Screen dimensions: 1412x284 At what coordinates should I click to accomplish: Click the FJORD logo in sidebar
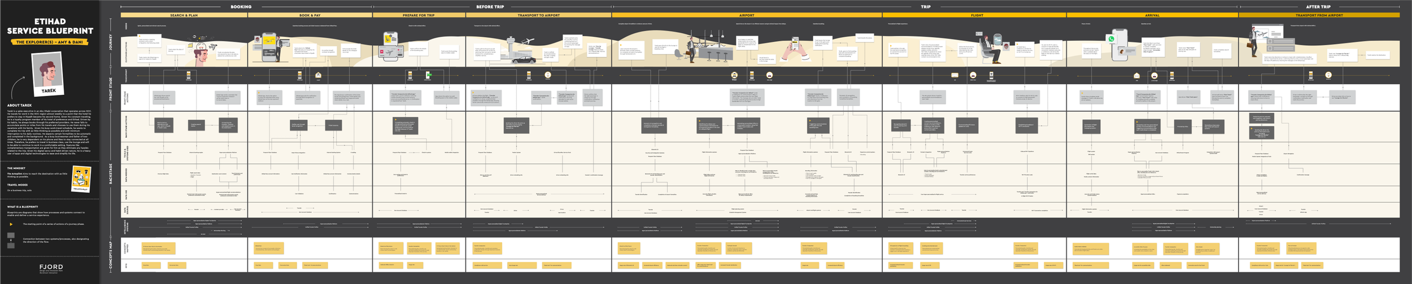pyautogui.click(x=51, y=266)
